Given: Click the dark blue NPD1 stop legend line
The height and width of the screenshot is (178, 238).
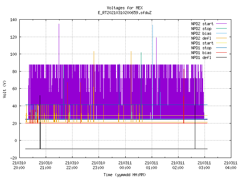Looking at the screenshot, I should click(221, 48).
